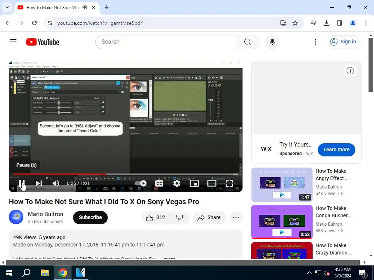Click Chrome icon in taskbar
The width and height of the screenshot is (374, 280).
click(x=63, y=273)
